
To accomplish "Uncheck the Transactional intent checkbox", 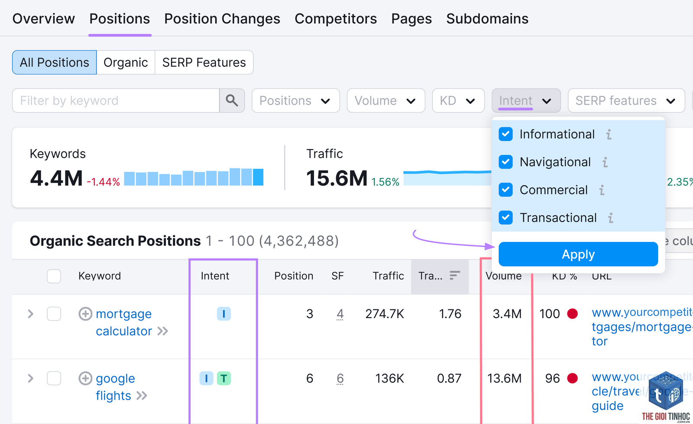I will [505, 217].
